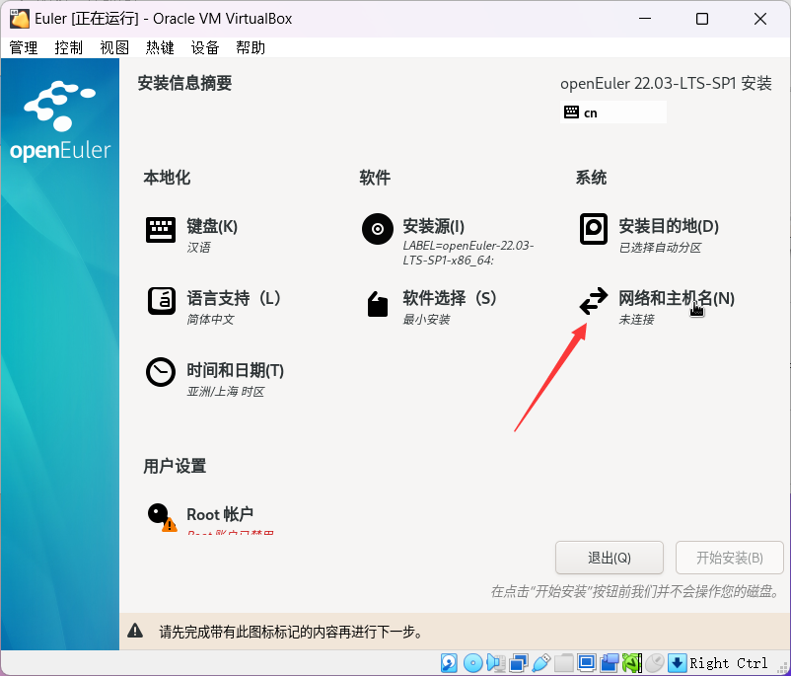Screen dimensions: 791x676
Task: Click the hard disk activity status icon
Action: pyautogui.click(x=449, y=663)
